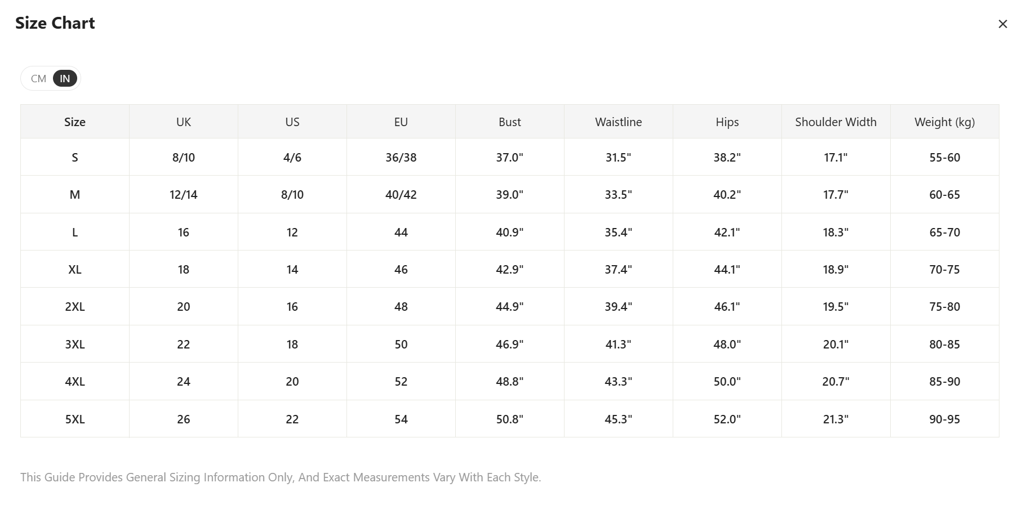This screenshot has height=505, width=1022.
Task: Close the Size Chart dialog
Action: 1002,24
